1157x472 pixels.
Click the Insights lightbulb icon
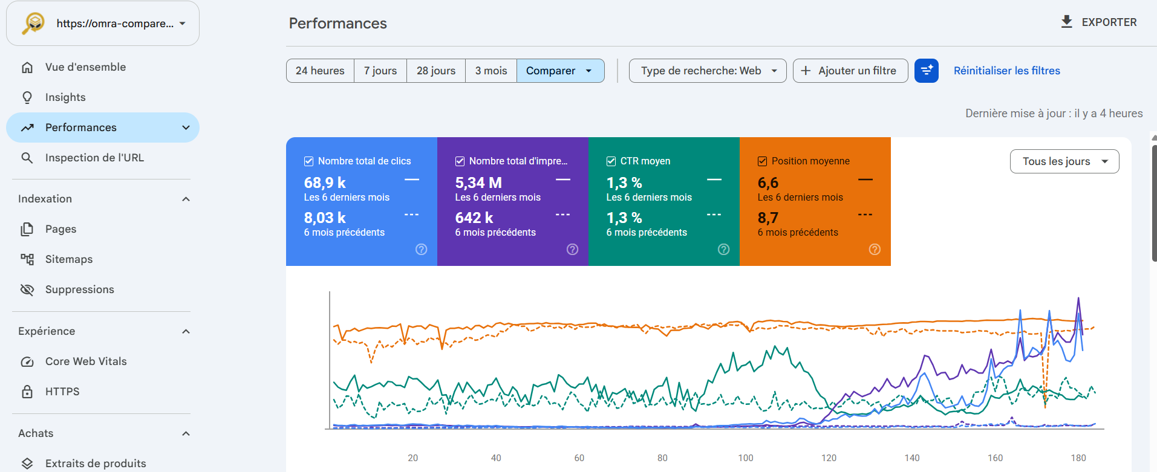point(27,97)
